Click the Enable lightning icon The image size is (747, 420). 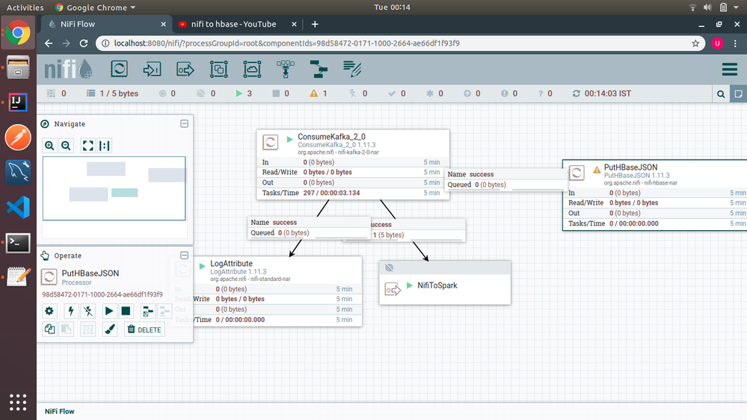point(71,311)
